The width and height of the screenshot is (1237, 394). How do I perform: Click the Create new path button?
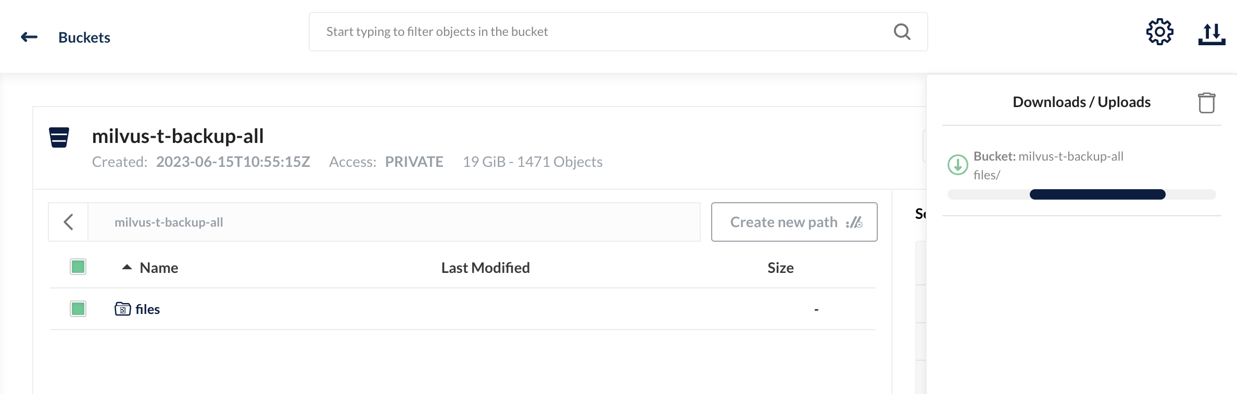[794, 222]
